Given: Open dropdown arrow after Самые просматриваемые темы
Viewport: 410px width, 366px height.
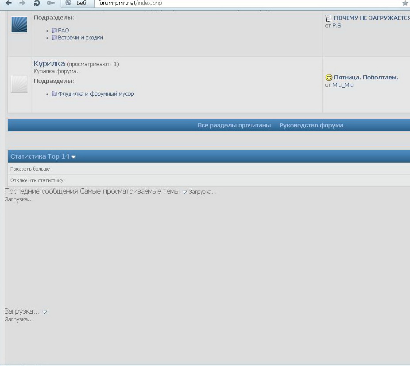Looking at the screenshot, I should (184, 192).
